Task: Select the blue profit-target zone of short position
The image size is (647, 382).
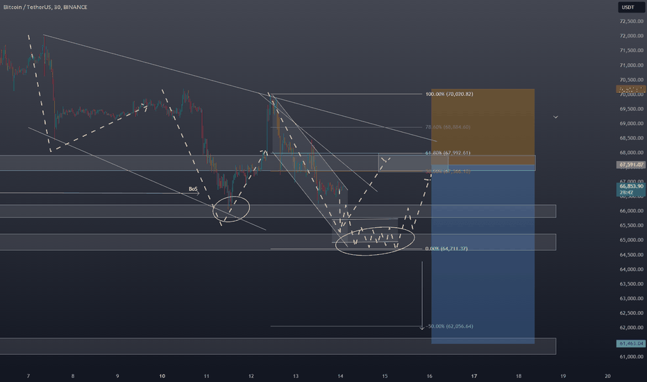Action: (x=482, y=254)
